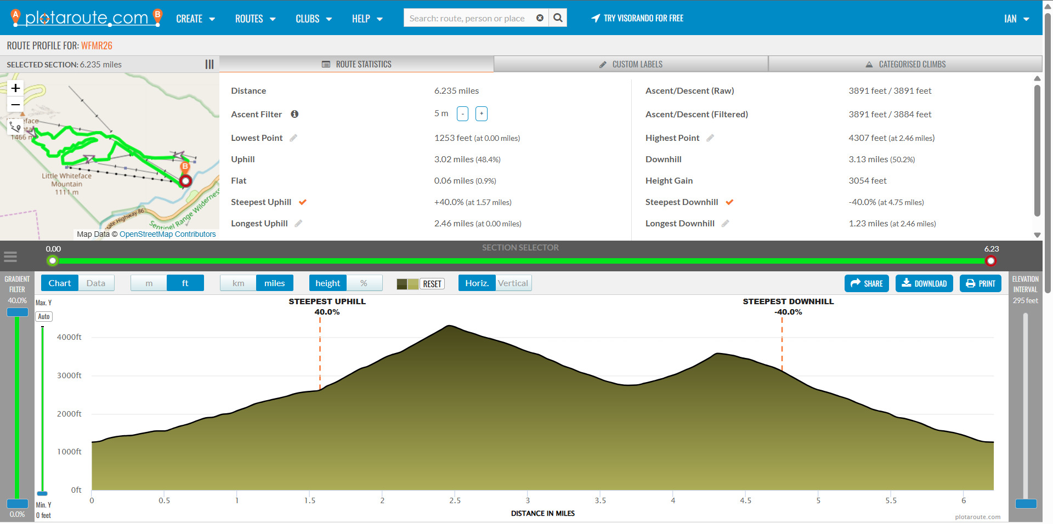This screenshot has height=524, width=1053.
Task: Click the section selector end handle
Action: 990,261
